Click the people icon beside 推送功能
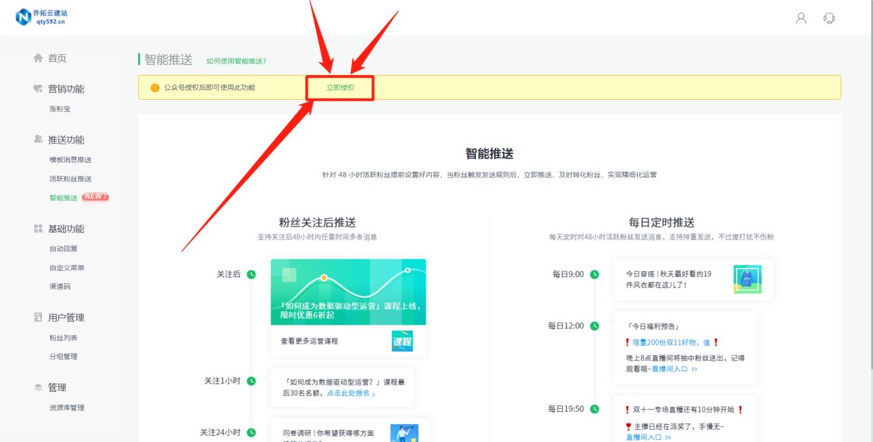 [x=38, y=140]
